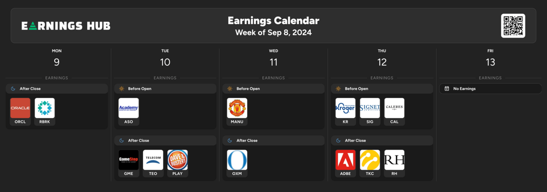Image resolution: width=547 pixels, height=192 pixels.
Task: Click the Turkcell TKC yellow logo
Action: (x=370, y=160)
